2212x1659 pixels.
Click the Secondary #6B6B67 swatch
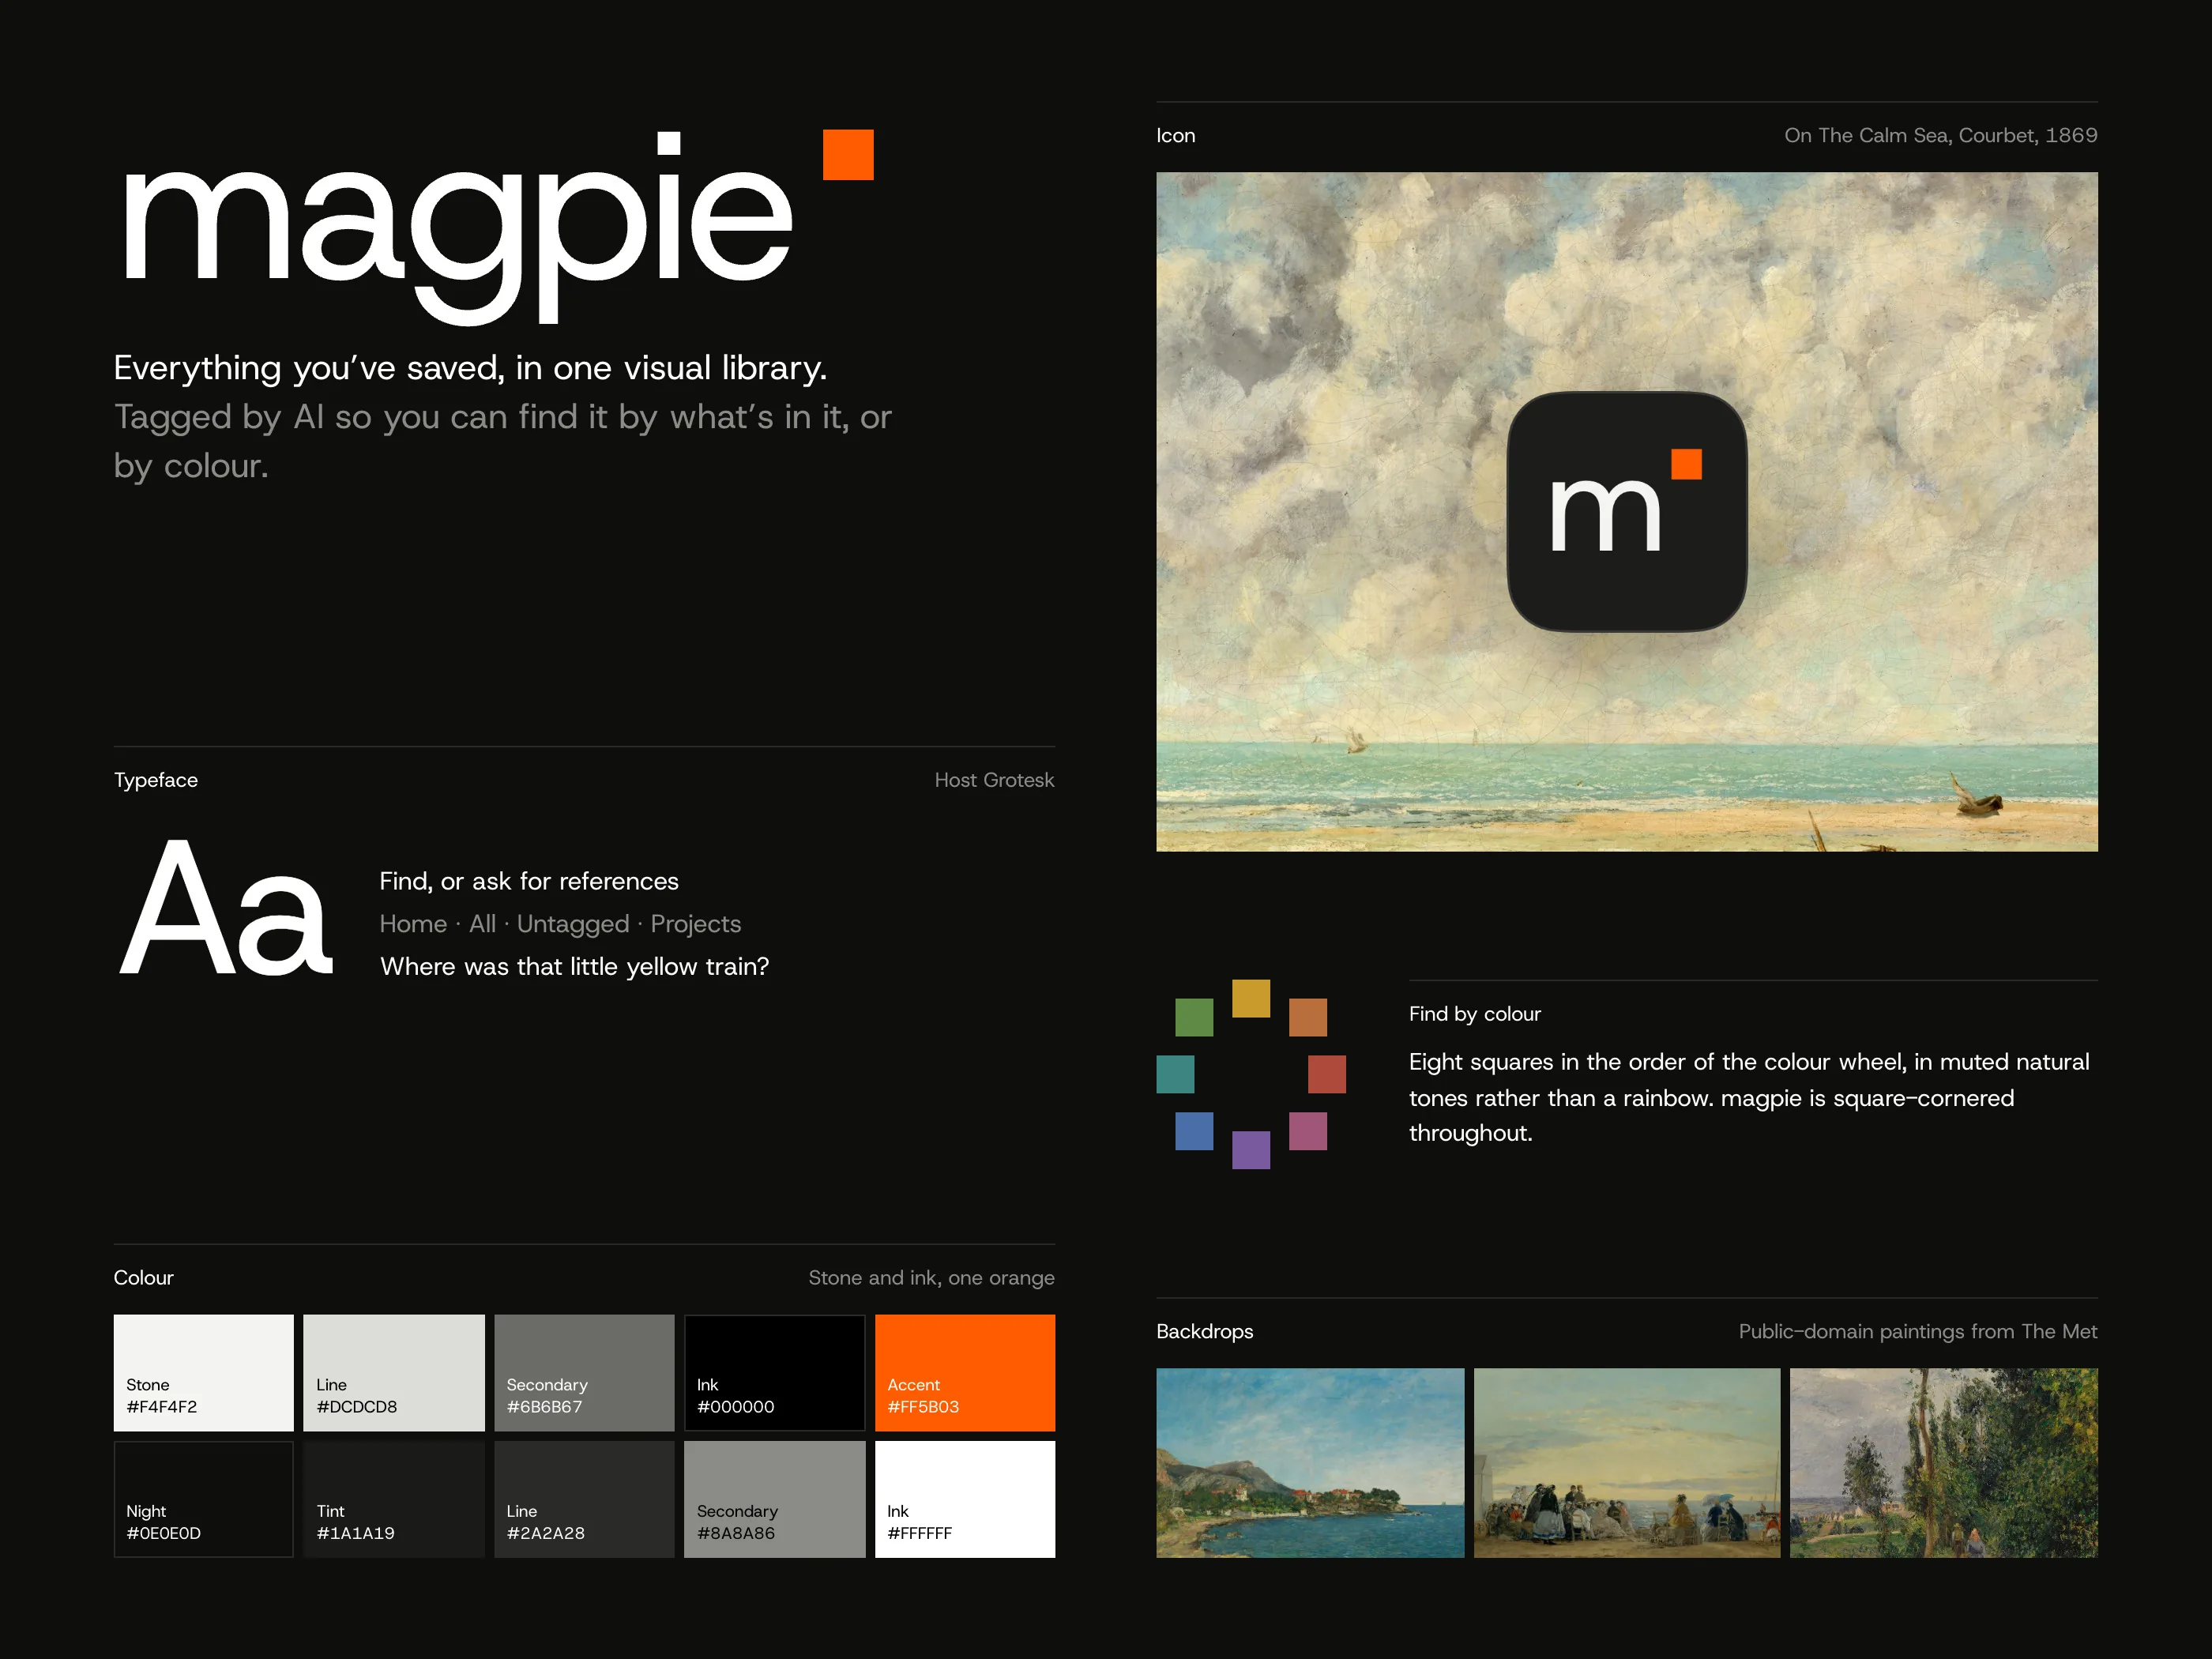[x=584, y=1372]
